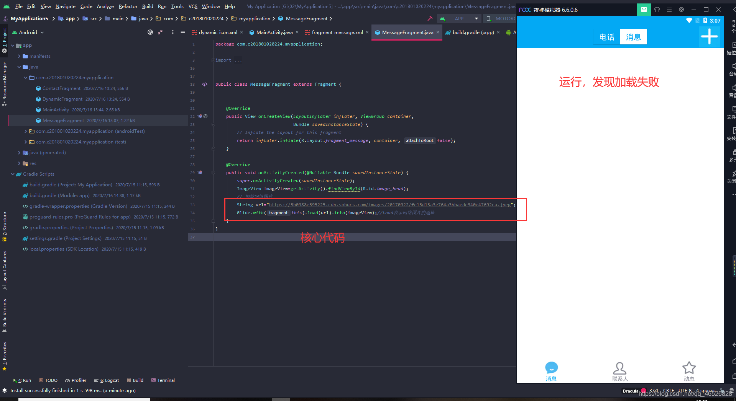
Task: Select ContactFragment in project tree
Action: tap(61, 88)
